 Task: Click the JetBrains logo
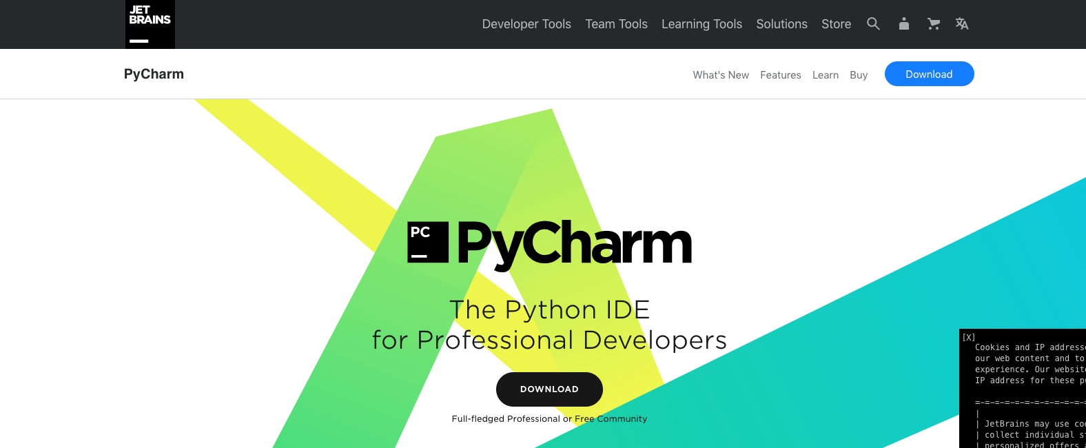click(x=150, y=24)
